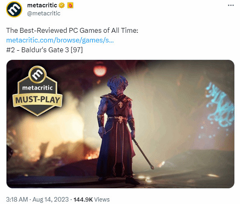Click the Metacritic logo circle on badge
The image size is (240, 204).
click(38, 75)
